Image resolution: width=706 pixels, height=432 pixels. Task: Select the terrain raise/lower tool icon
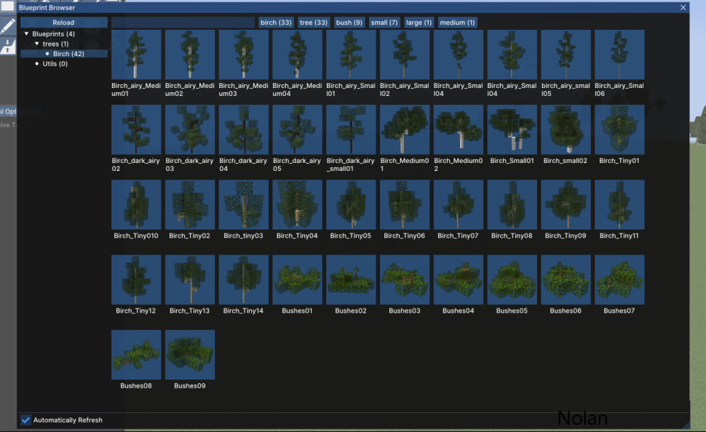click(7, 47)
